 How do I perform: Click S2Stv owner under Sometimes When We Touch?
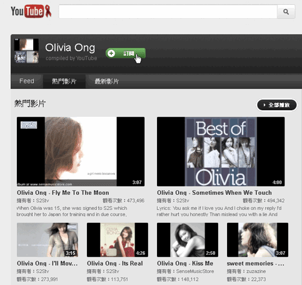182,200
